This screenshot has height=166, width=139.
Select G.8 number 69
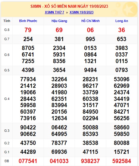[59, 30]
